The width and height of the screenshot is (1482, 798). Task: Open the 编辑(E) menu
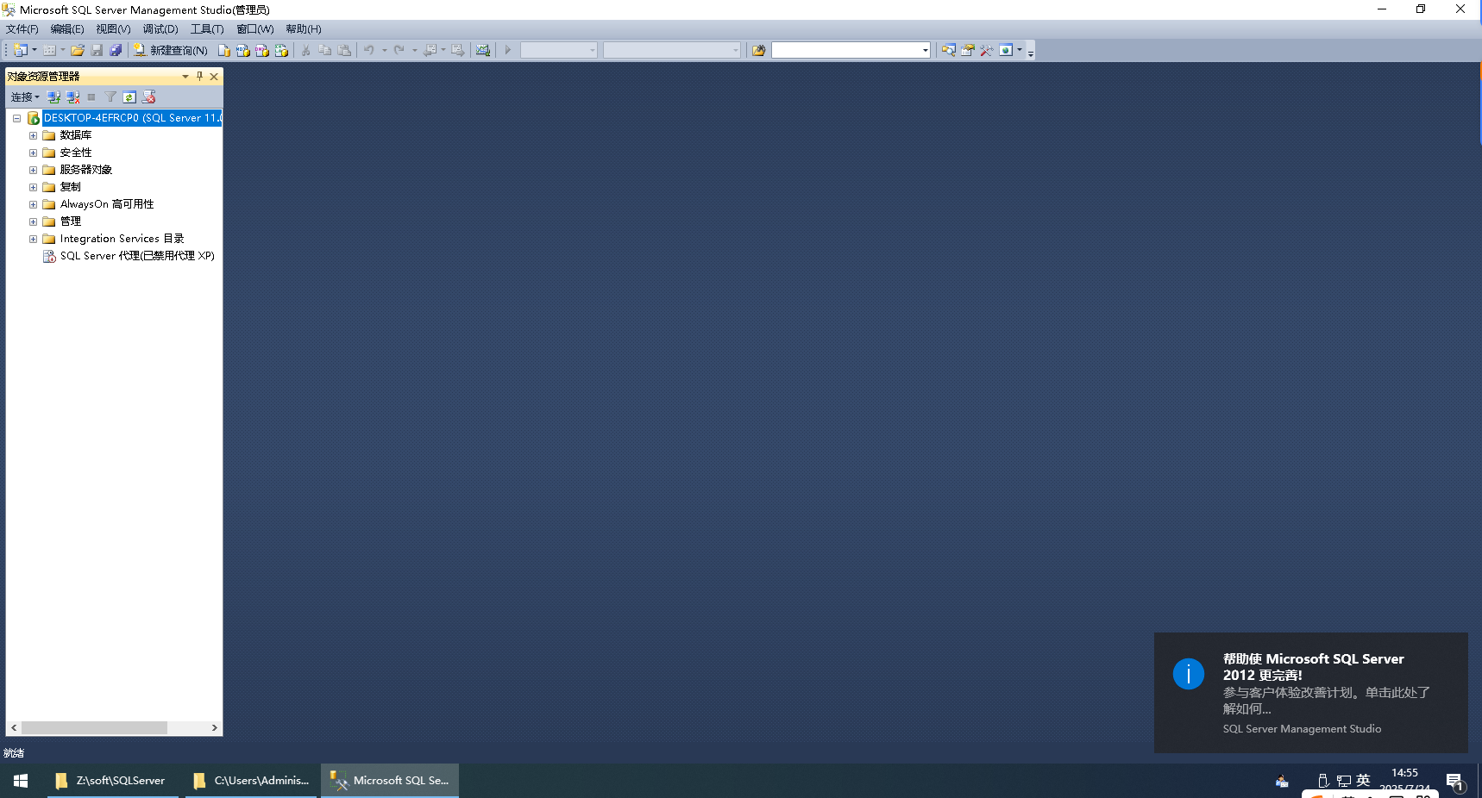pos(67,29)
